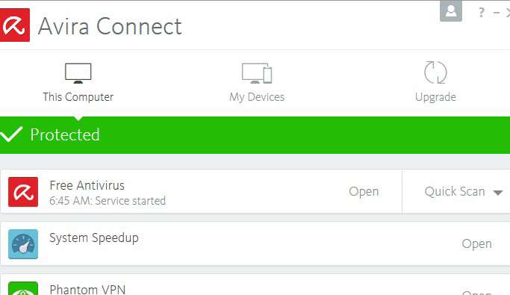Expand the Quick Scan dropdown arrow
The width and height of the screenshot is (510, 295).
coord(497,193)
